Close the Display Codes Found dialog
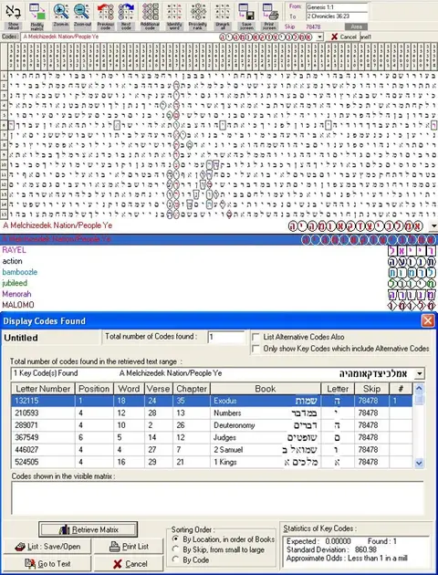This screenshot has width=438, height=575. [x=428, y=321]
